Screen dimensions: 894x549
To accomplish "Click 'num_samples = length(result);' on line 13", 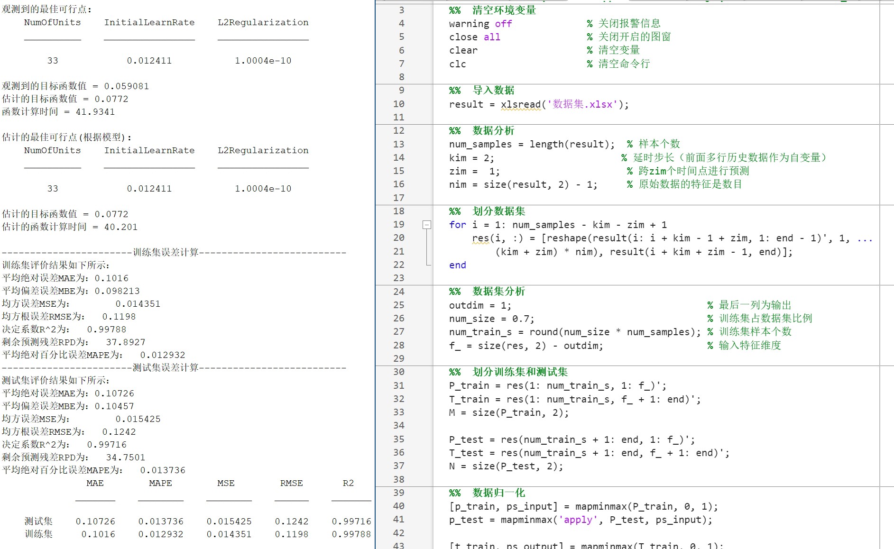I will pos(532,144).
